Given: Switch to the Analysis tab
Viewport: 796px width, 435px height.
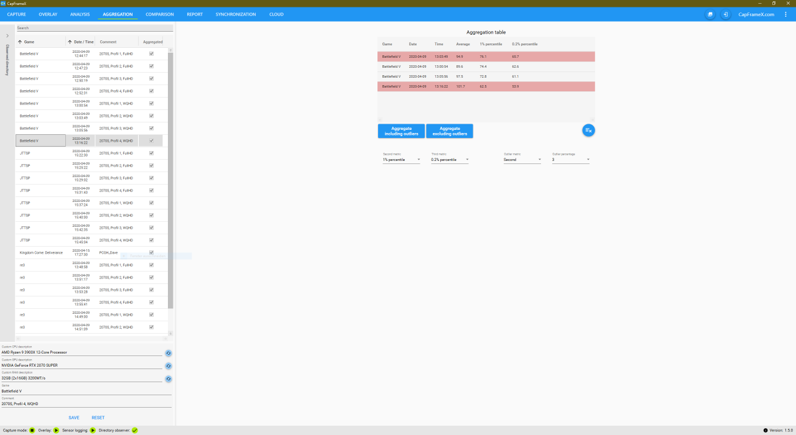Looking at the screenshot, I should [80, 14].
